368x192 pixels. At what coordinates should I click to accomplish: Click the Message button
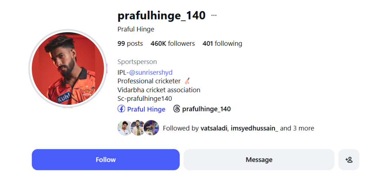pyautogui.click(x=259, y=160)
